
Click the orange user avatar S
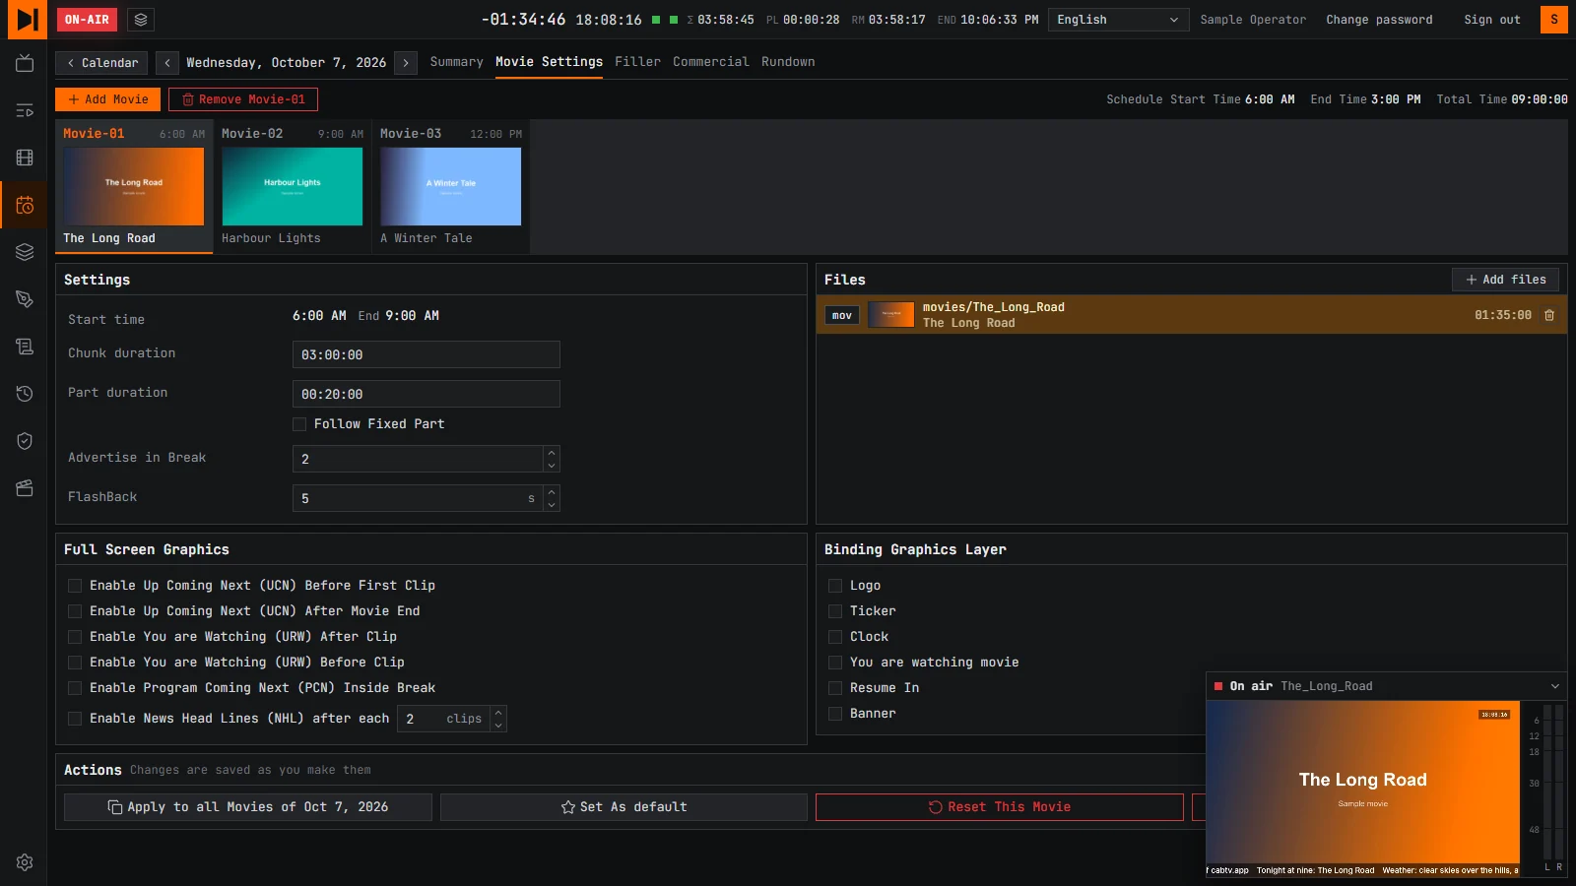[1554, 20]
